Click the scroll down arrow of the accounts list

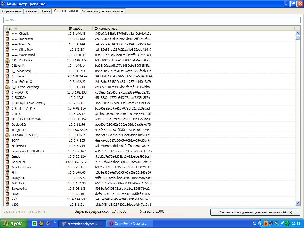click(298, 203)
